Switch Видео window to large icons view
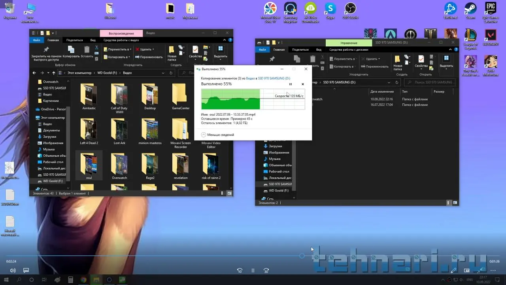 point(229,194)
